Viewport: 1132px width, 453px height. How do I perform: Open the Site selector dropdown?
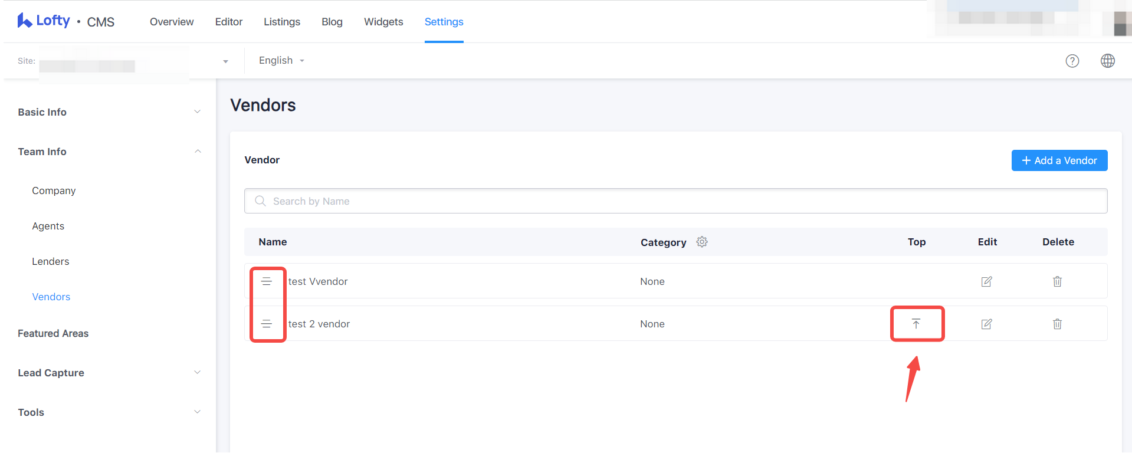click(x=225, y=61)
